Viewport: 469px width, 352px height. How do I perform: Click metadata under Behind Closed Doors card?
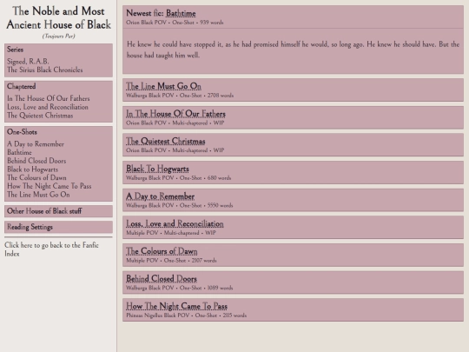coord(179,288)
